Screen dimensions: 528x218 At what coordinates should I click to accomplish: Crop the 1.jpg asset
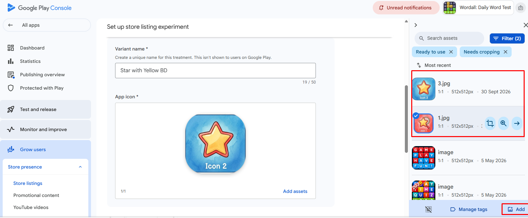coord(490,123)
